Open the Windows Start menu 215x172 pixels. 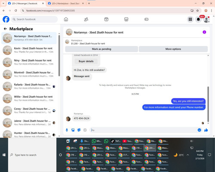tap(4, 155)
